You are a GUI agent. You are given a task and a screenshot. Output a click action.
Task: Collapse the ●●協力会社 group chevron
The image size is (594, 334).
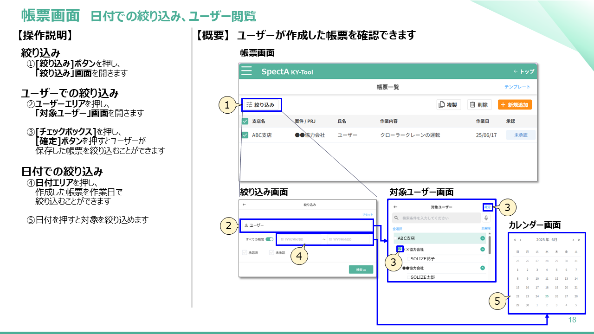(x=482, y=268)
